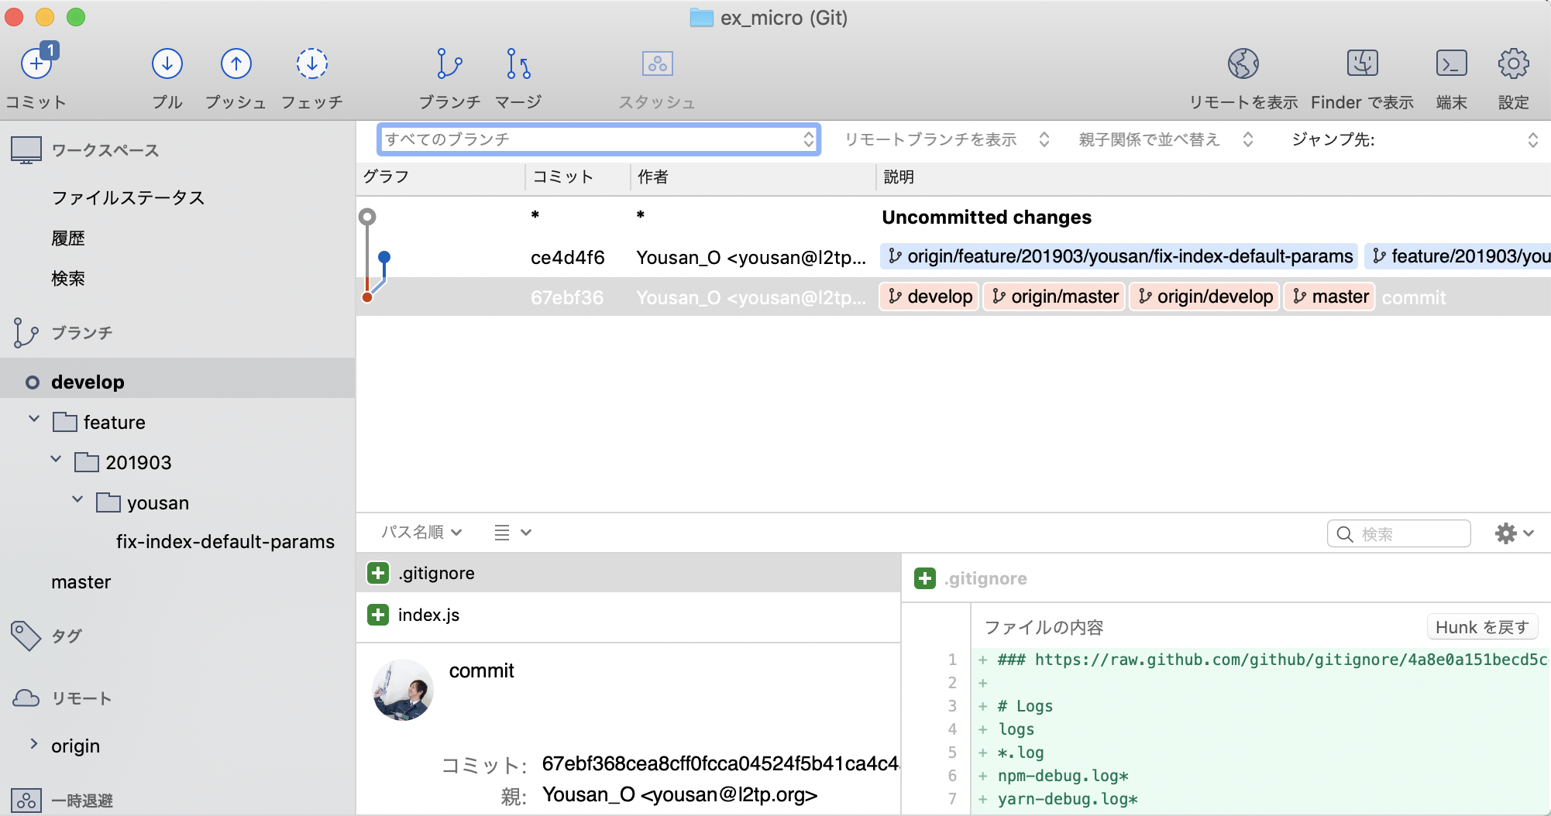Image resolution: width=1551 pixels, height=816 pixels.
Task: Collapse the feature branch folder
Action: pyautogui.click(x=33, y=421)
